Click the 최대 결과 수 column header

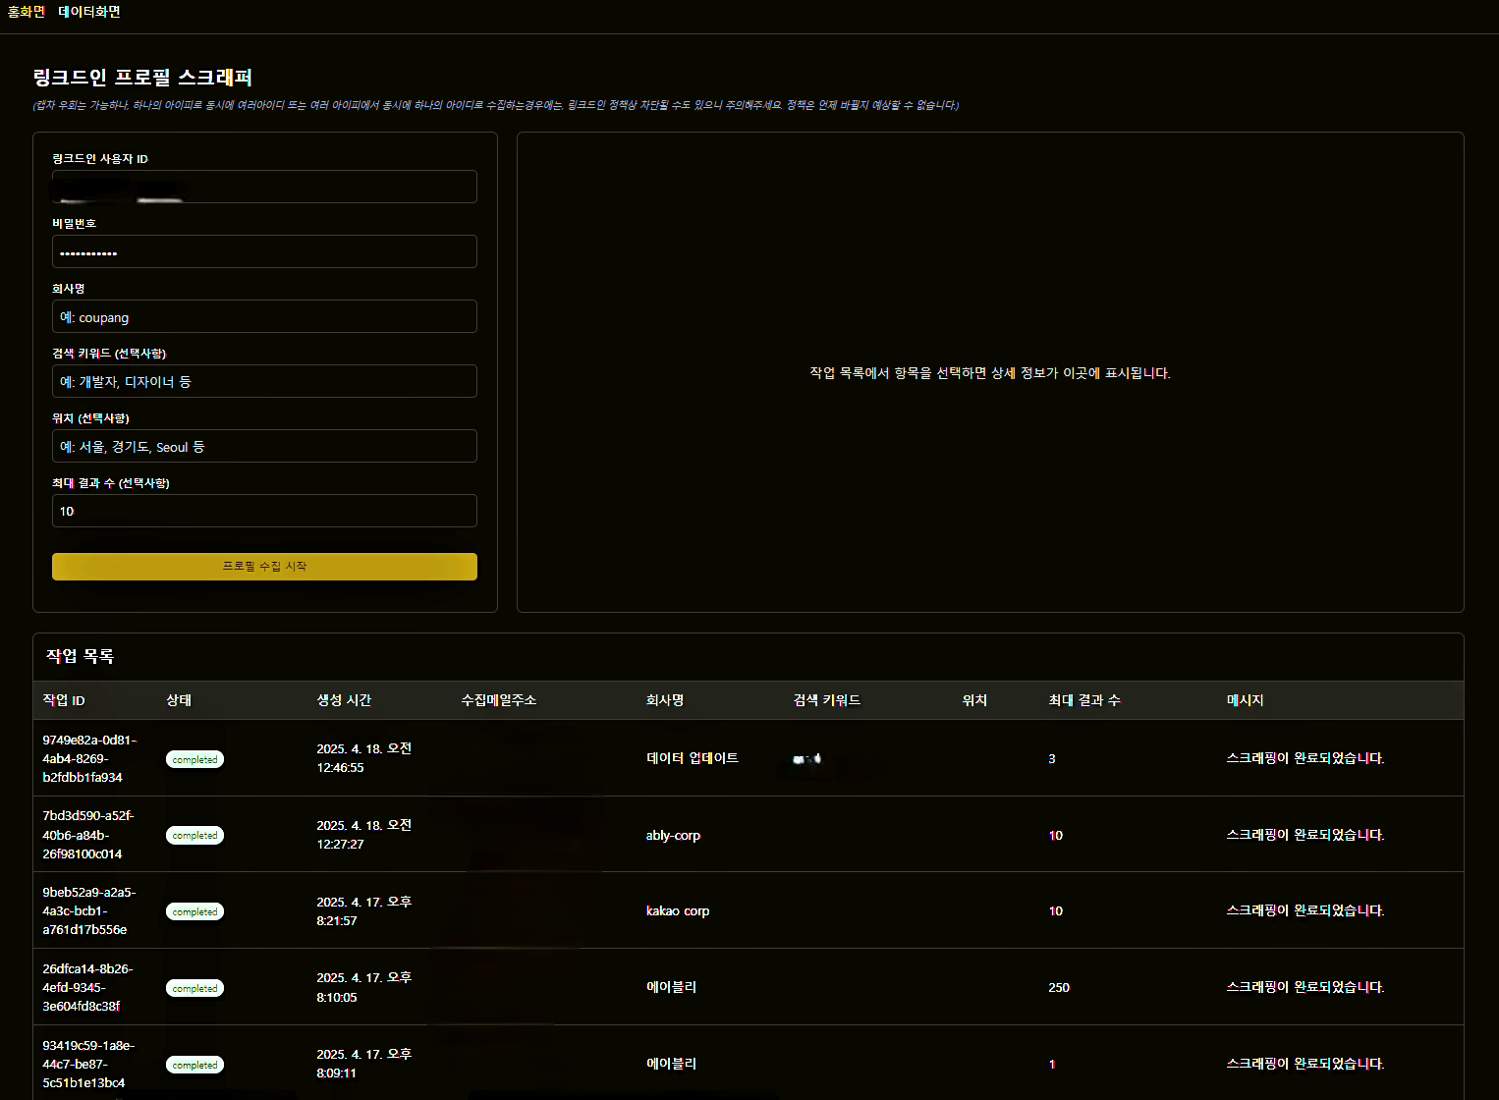point(1083,700)
